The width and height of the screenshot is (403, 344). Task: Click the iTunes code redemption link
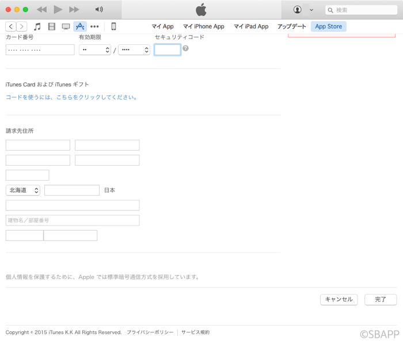click(72, 97)
